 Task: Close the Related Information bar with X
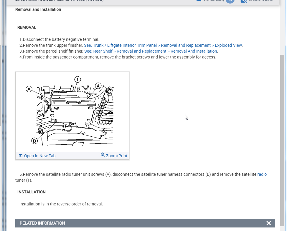click(x=268, y=223)
